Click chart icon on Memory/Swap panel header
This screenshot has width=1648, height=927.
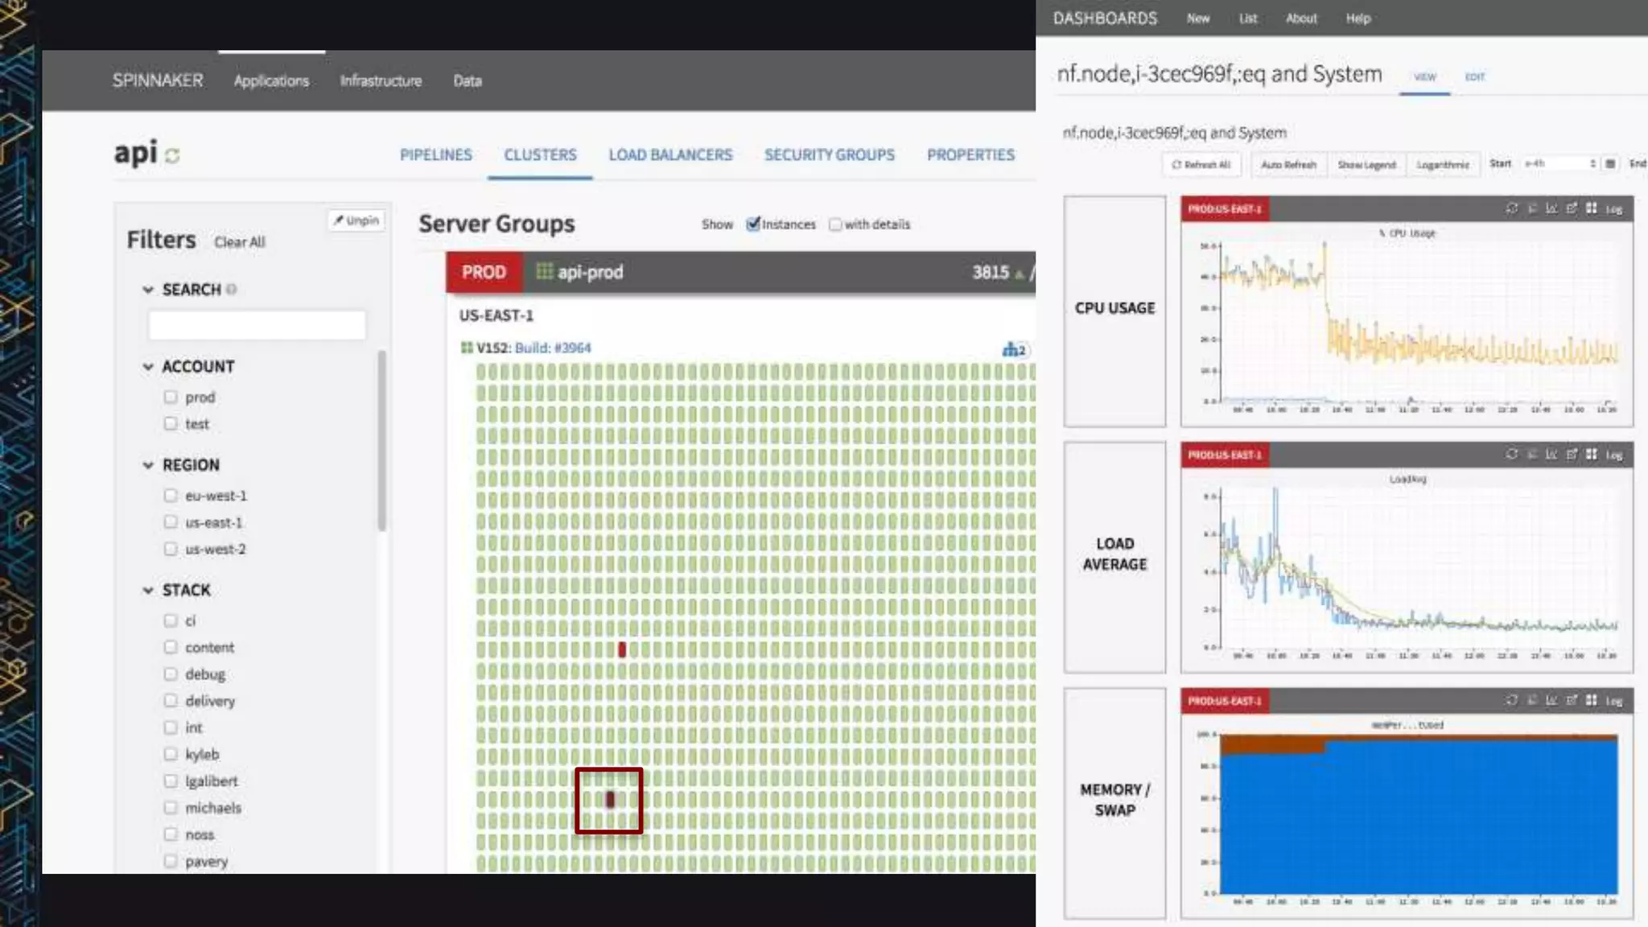pos(1551,700)
